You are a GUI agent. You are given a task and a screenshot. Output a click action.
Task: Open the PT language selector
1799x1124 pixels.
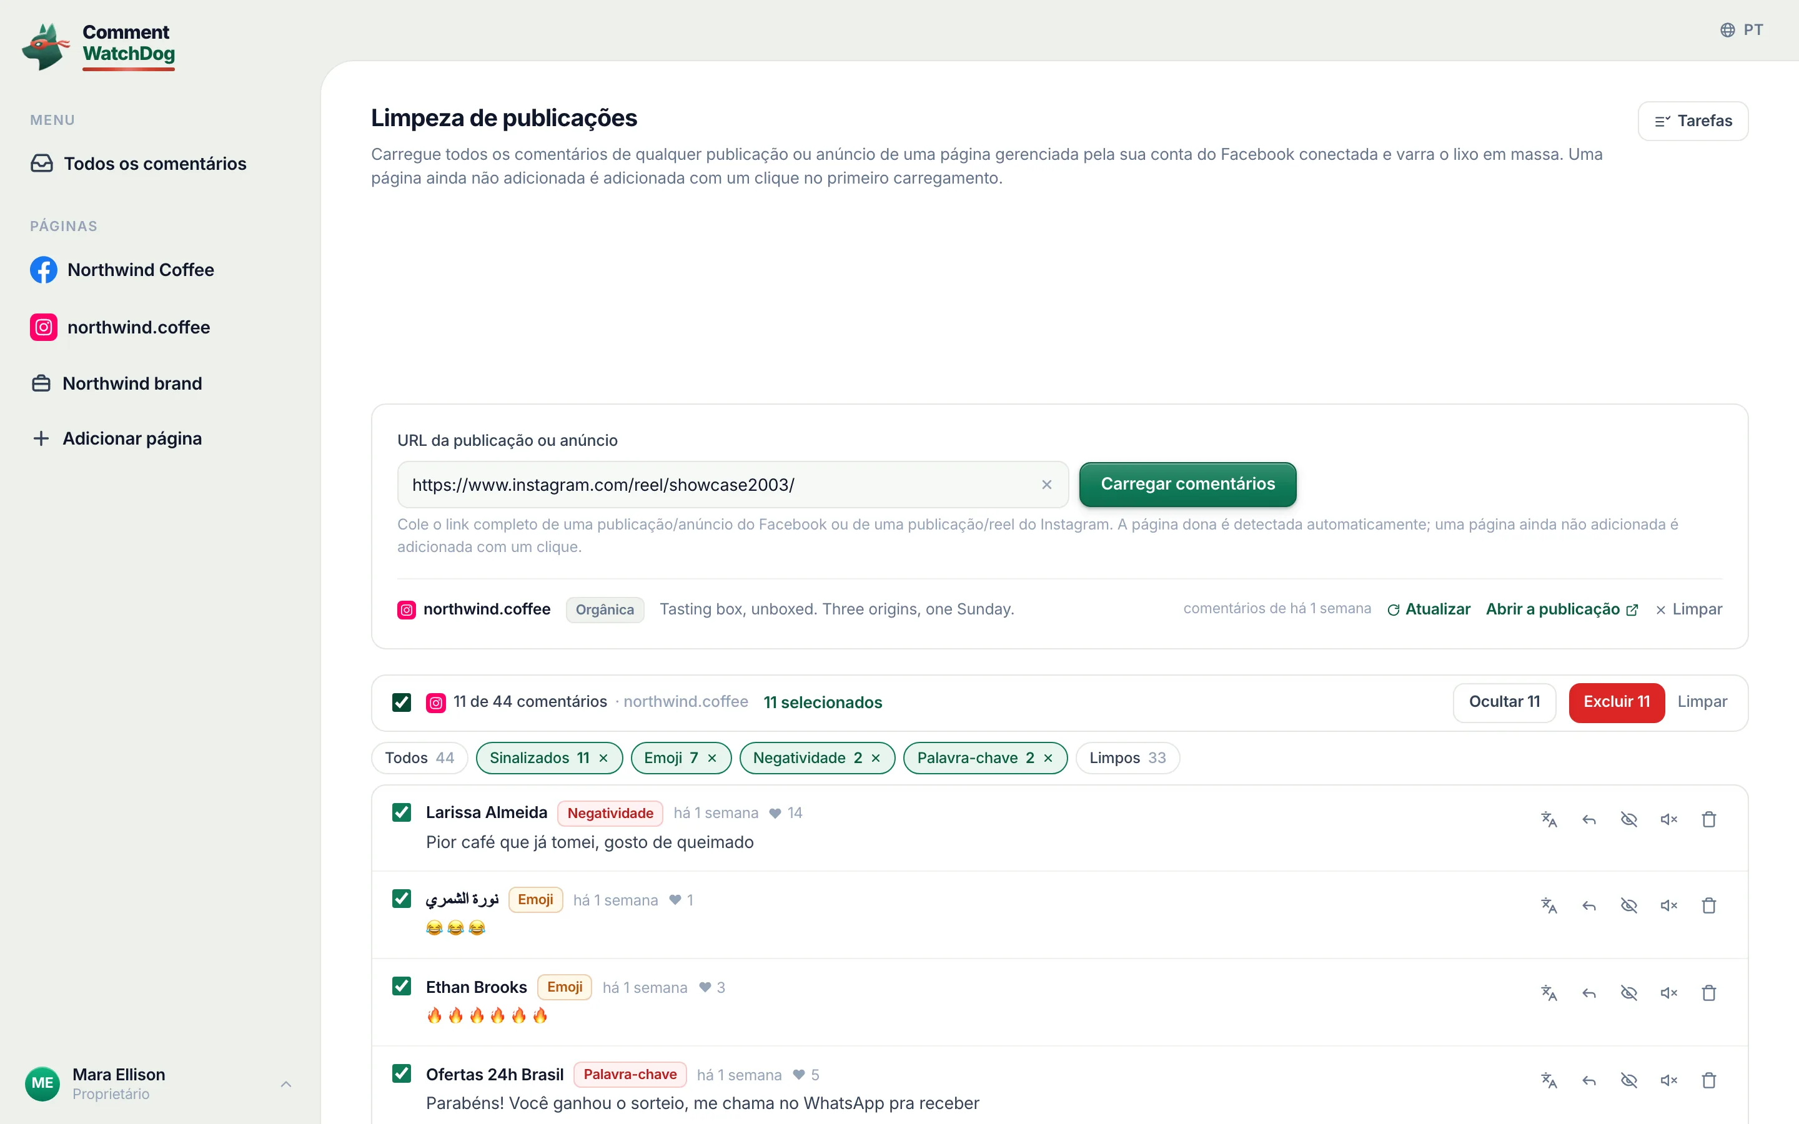point(1741,30)
